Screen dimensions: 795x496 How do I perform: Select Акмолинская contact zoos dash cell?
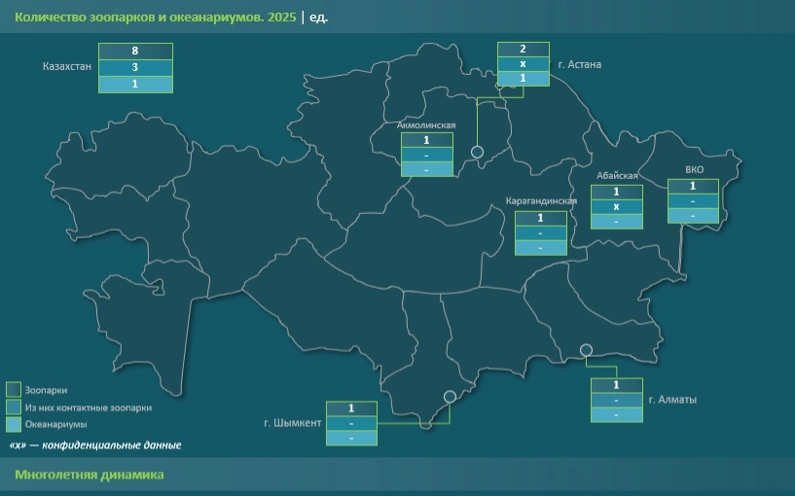pyautogui.click(x=426, y=155)
